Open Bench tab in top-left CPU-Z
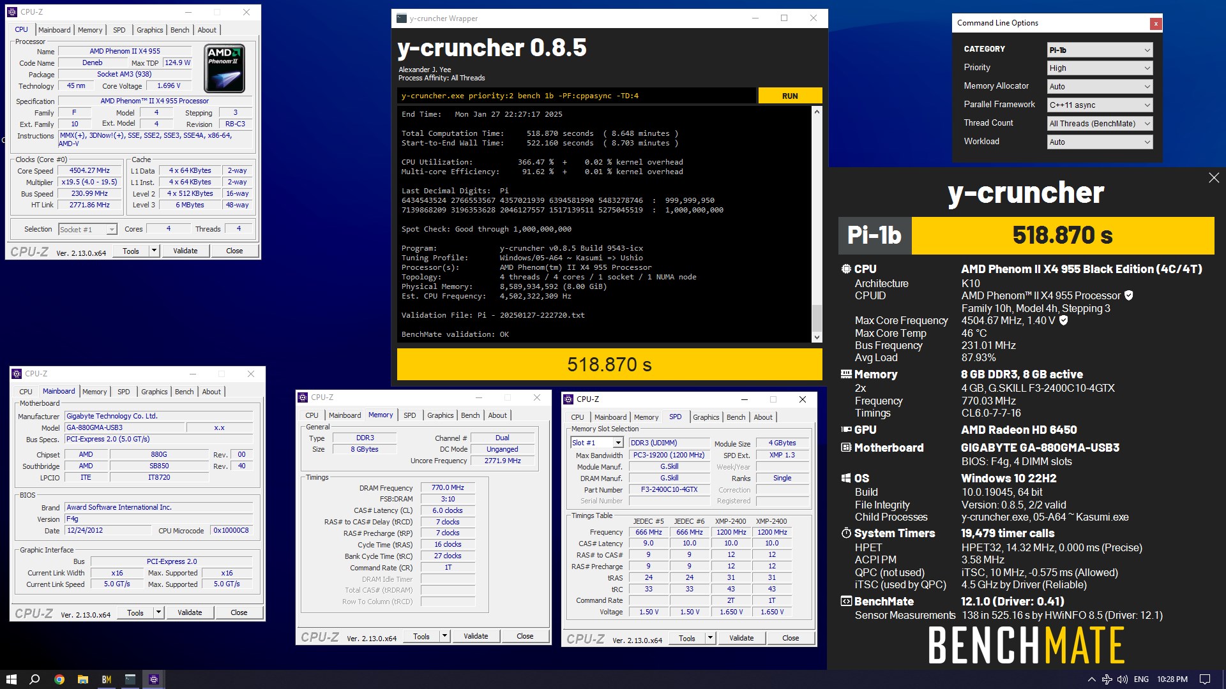 click(x=179, y=30)
